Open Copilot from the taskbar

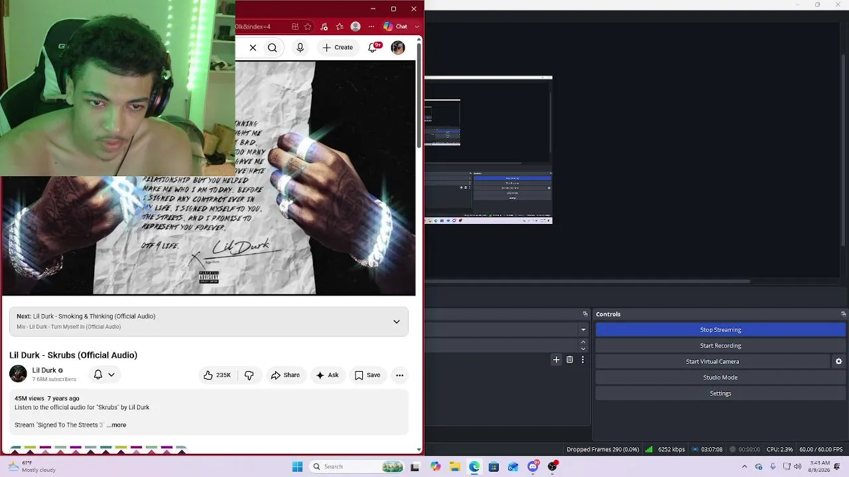[435, 466]
